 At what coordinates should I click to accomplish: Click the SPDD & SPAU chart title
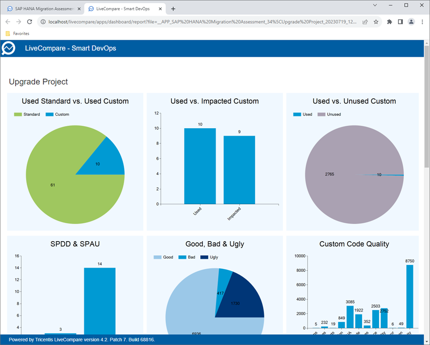(75, 244)
